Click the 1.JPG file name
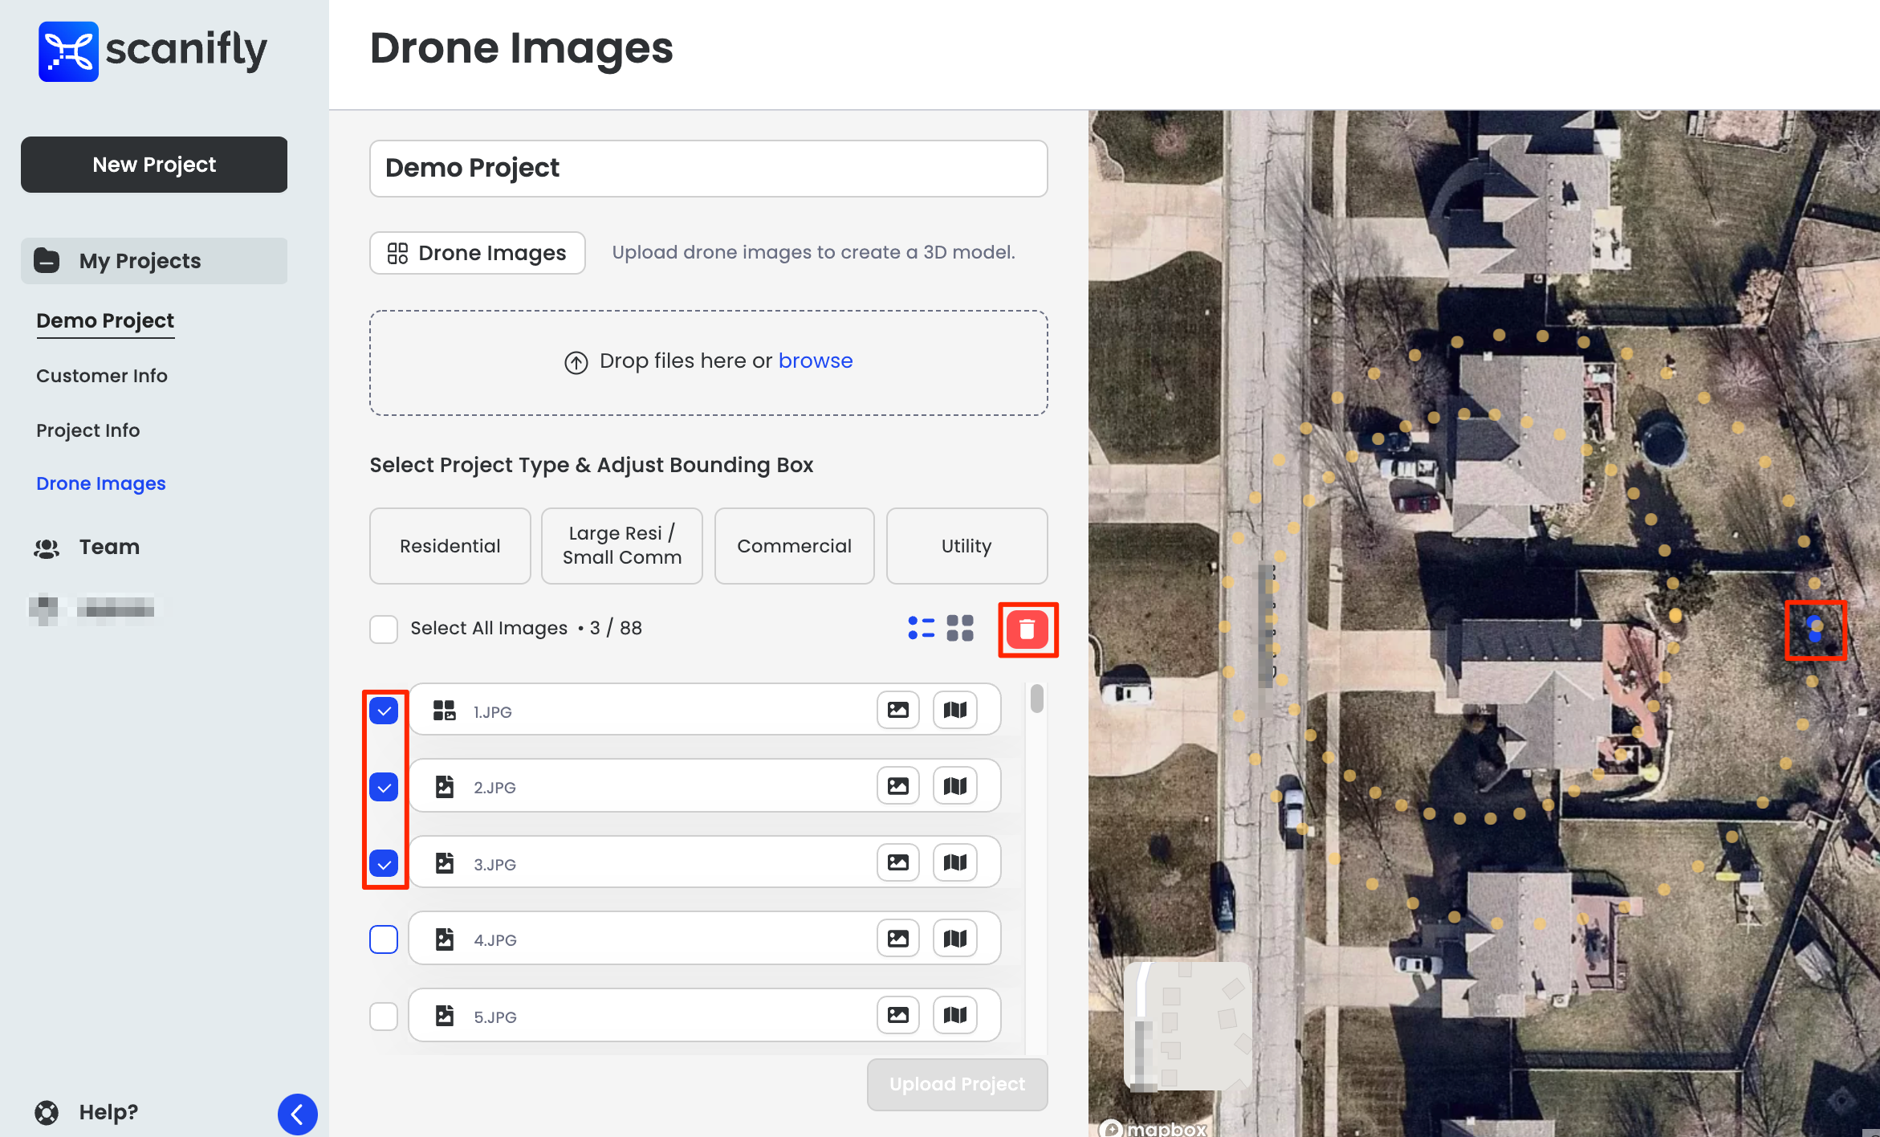 (492, 712)
